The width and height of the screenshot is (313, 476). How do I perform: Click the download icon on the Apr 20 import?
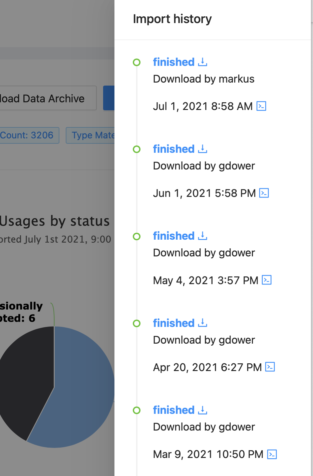tap(203, 323)
